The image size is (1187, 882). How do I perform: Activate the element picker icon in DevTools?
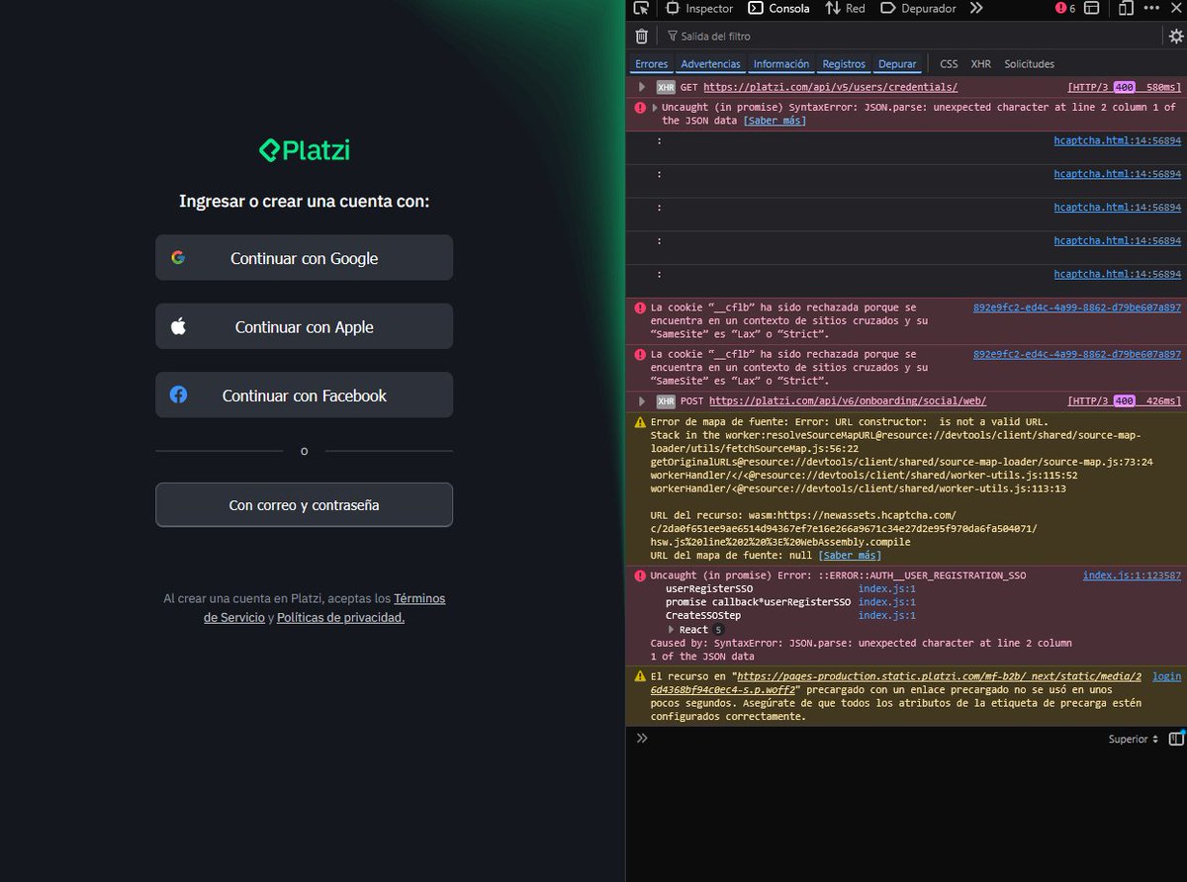tap(641, 8)
